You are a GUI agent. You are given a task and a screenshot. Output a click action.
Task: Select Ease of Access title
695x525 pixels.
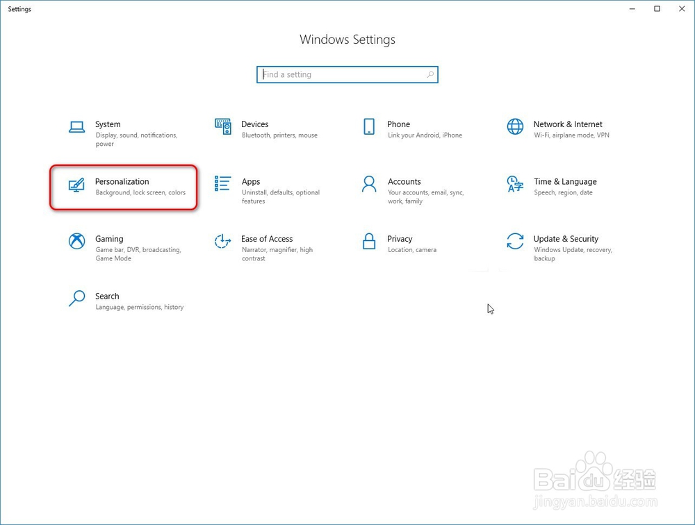coord(267,238)
